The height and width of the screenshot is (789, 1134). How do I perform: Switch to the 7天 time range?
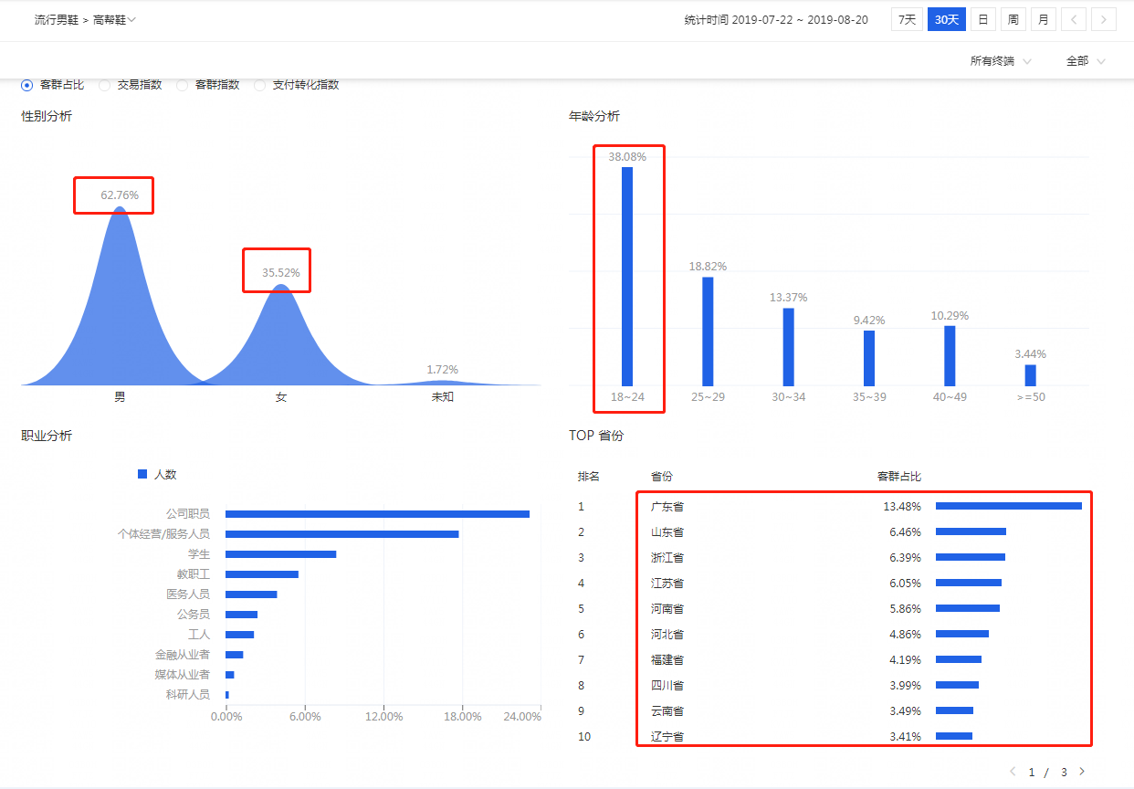(907, 19)
